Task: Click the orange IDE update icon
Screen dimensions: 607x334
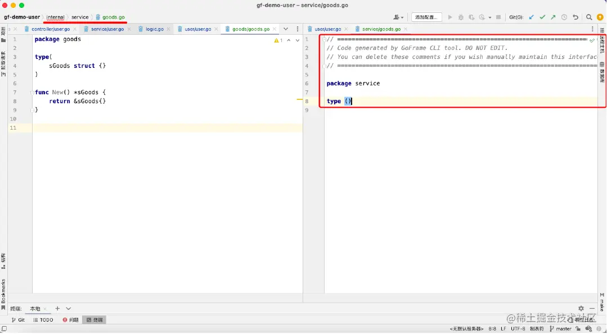Action: coord(600,17)
